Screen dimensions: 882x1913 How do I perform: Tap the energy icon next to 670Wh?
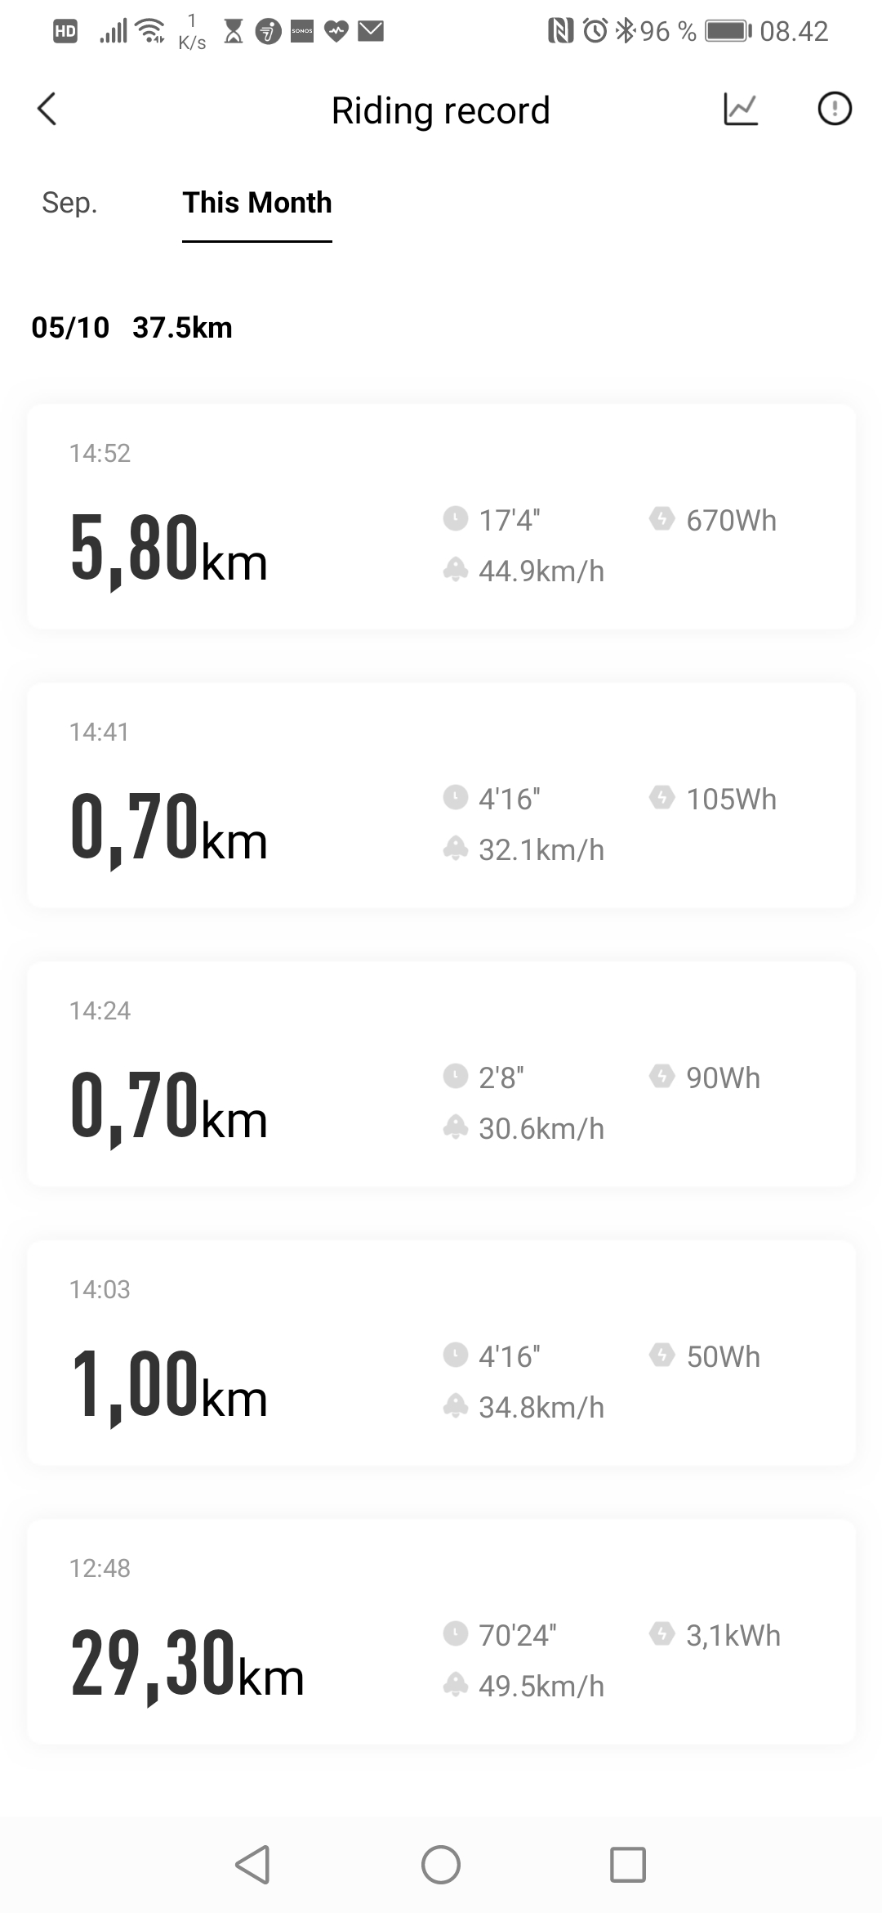pos(661,518)
